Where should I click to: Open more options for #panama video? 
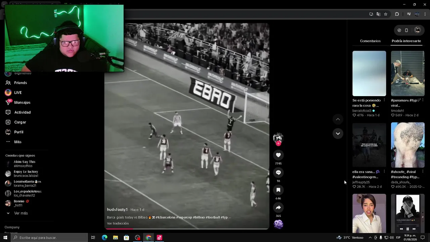click(423, 100)
